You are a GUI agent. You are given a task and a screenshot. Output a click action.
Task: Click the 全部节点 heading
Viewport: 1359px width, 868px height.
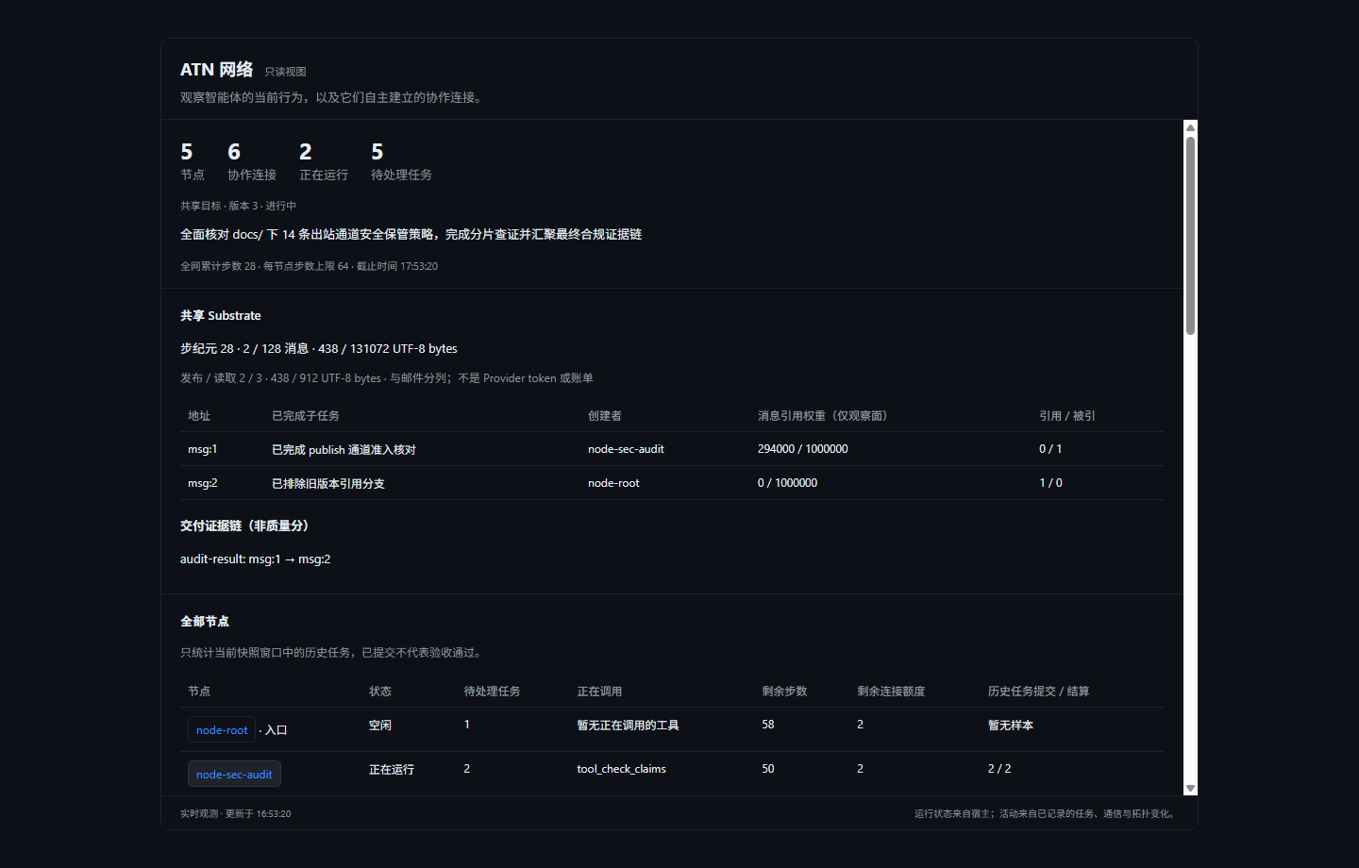click(x=204, y=622)
